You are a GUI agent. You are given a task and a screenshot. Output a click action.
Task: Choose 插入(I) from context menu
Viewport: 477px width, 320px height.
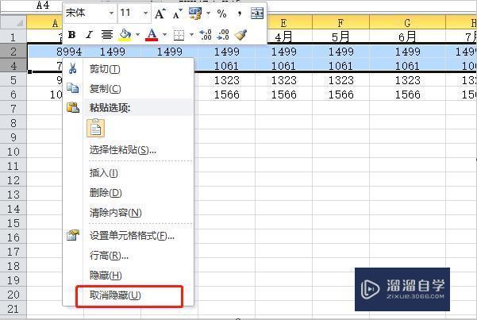(128, 172)
